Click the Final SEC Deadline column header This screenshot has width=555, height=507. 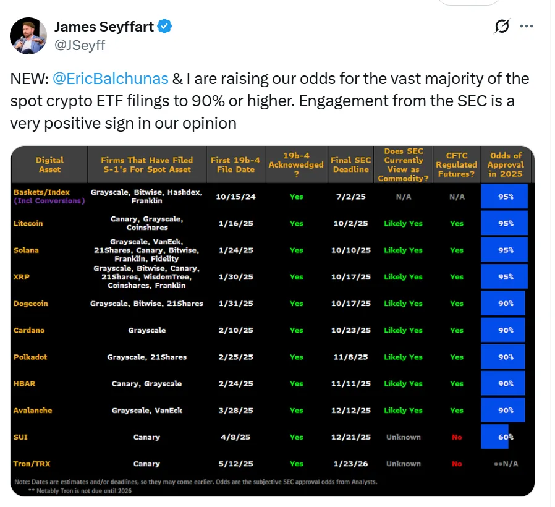[x=350, y=164]
